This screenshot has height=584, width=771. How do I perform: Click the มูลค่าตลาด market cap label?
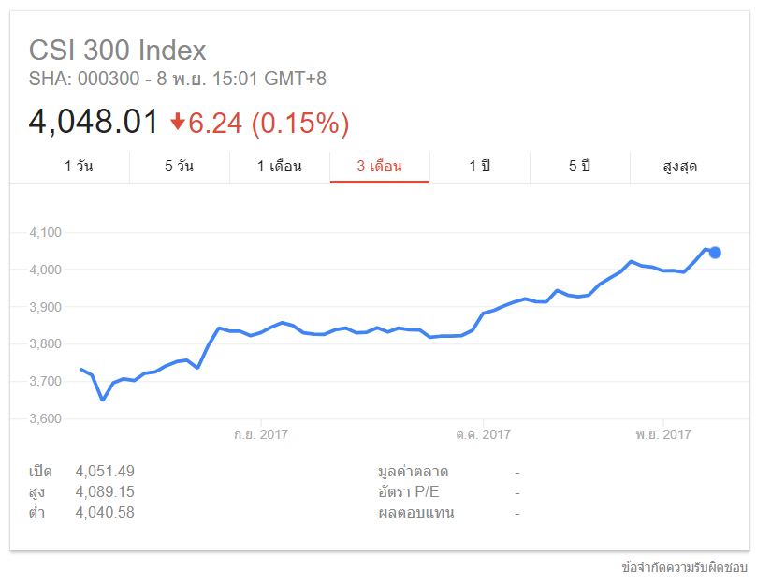point(414,471)
